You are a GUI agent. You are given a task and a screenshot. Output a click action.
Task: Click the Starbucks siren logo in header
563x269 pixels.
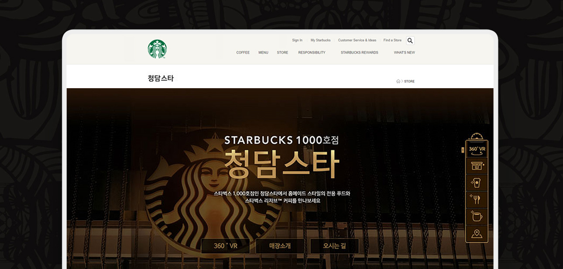click(x=157, y=49)
